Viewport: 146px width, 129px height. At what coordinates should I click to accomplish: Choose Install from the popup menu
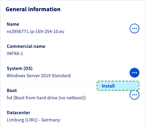click(x=118, y=86)
